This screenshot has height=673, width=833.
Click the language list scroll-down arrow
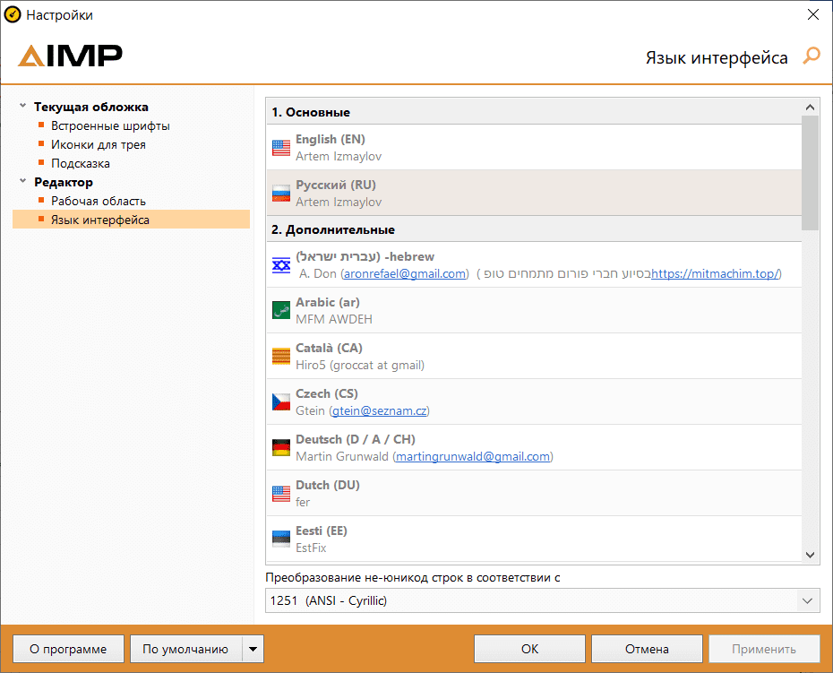coord(810,555)
